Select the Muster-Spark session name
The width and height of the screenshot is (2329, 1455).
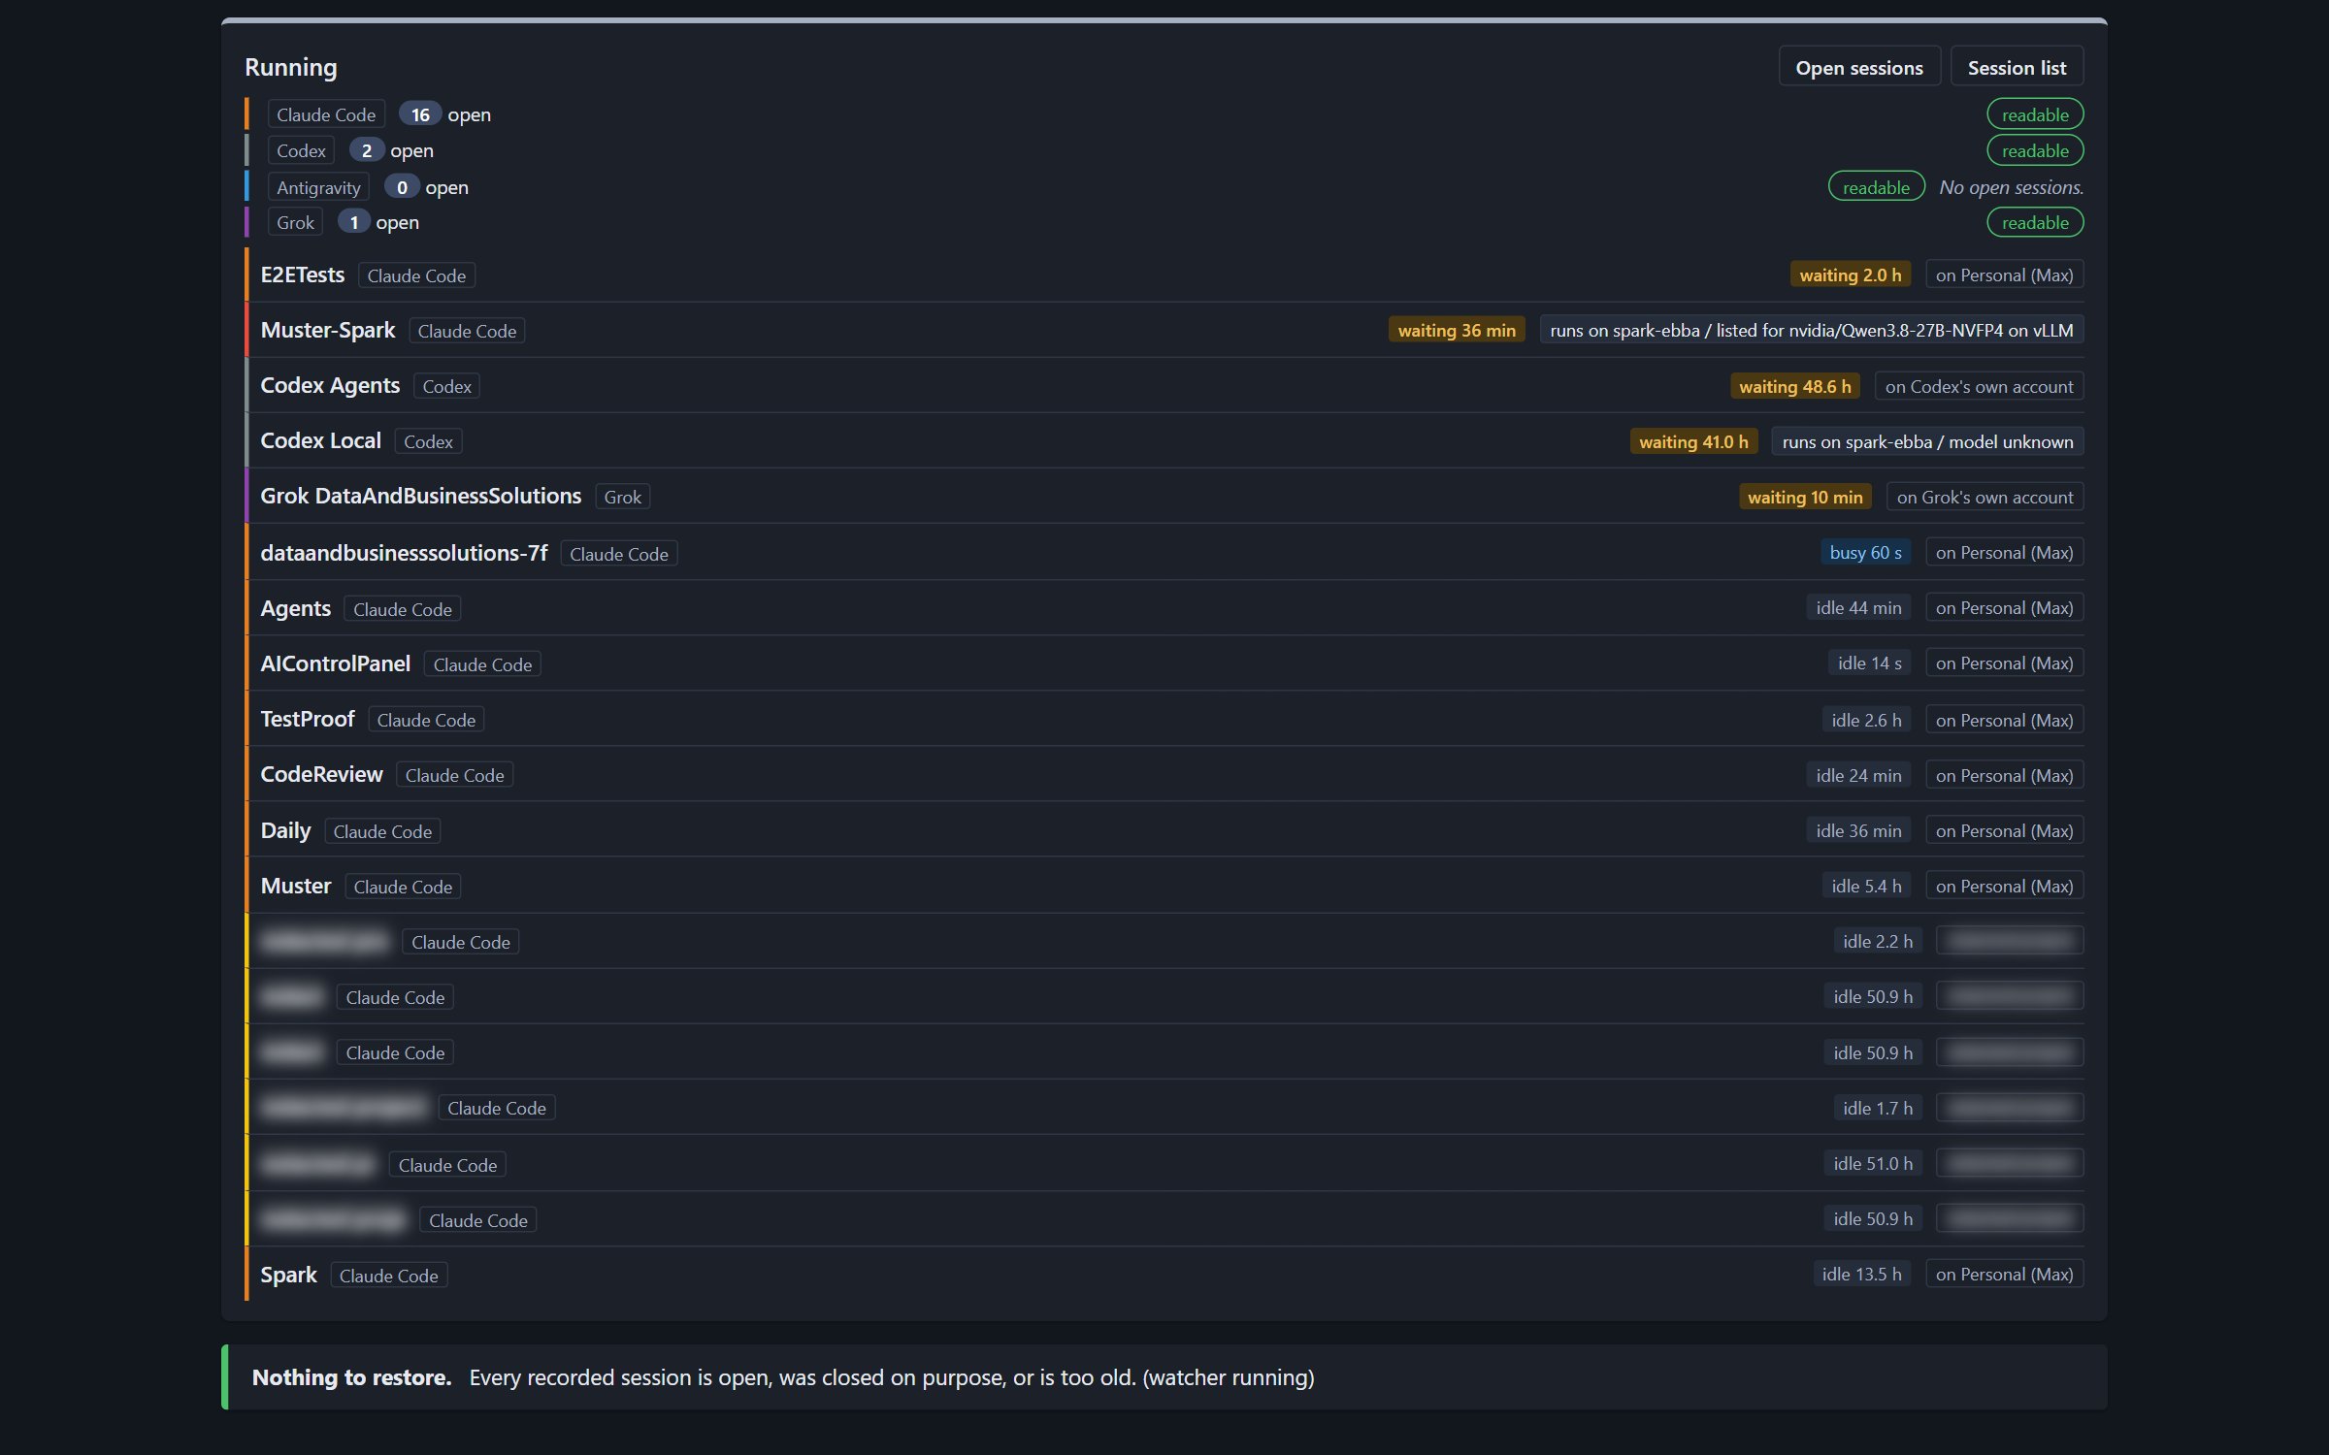pyautogui.click(x=328, y=330)
